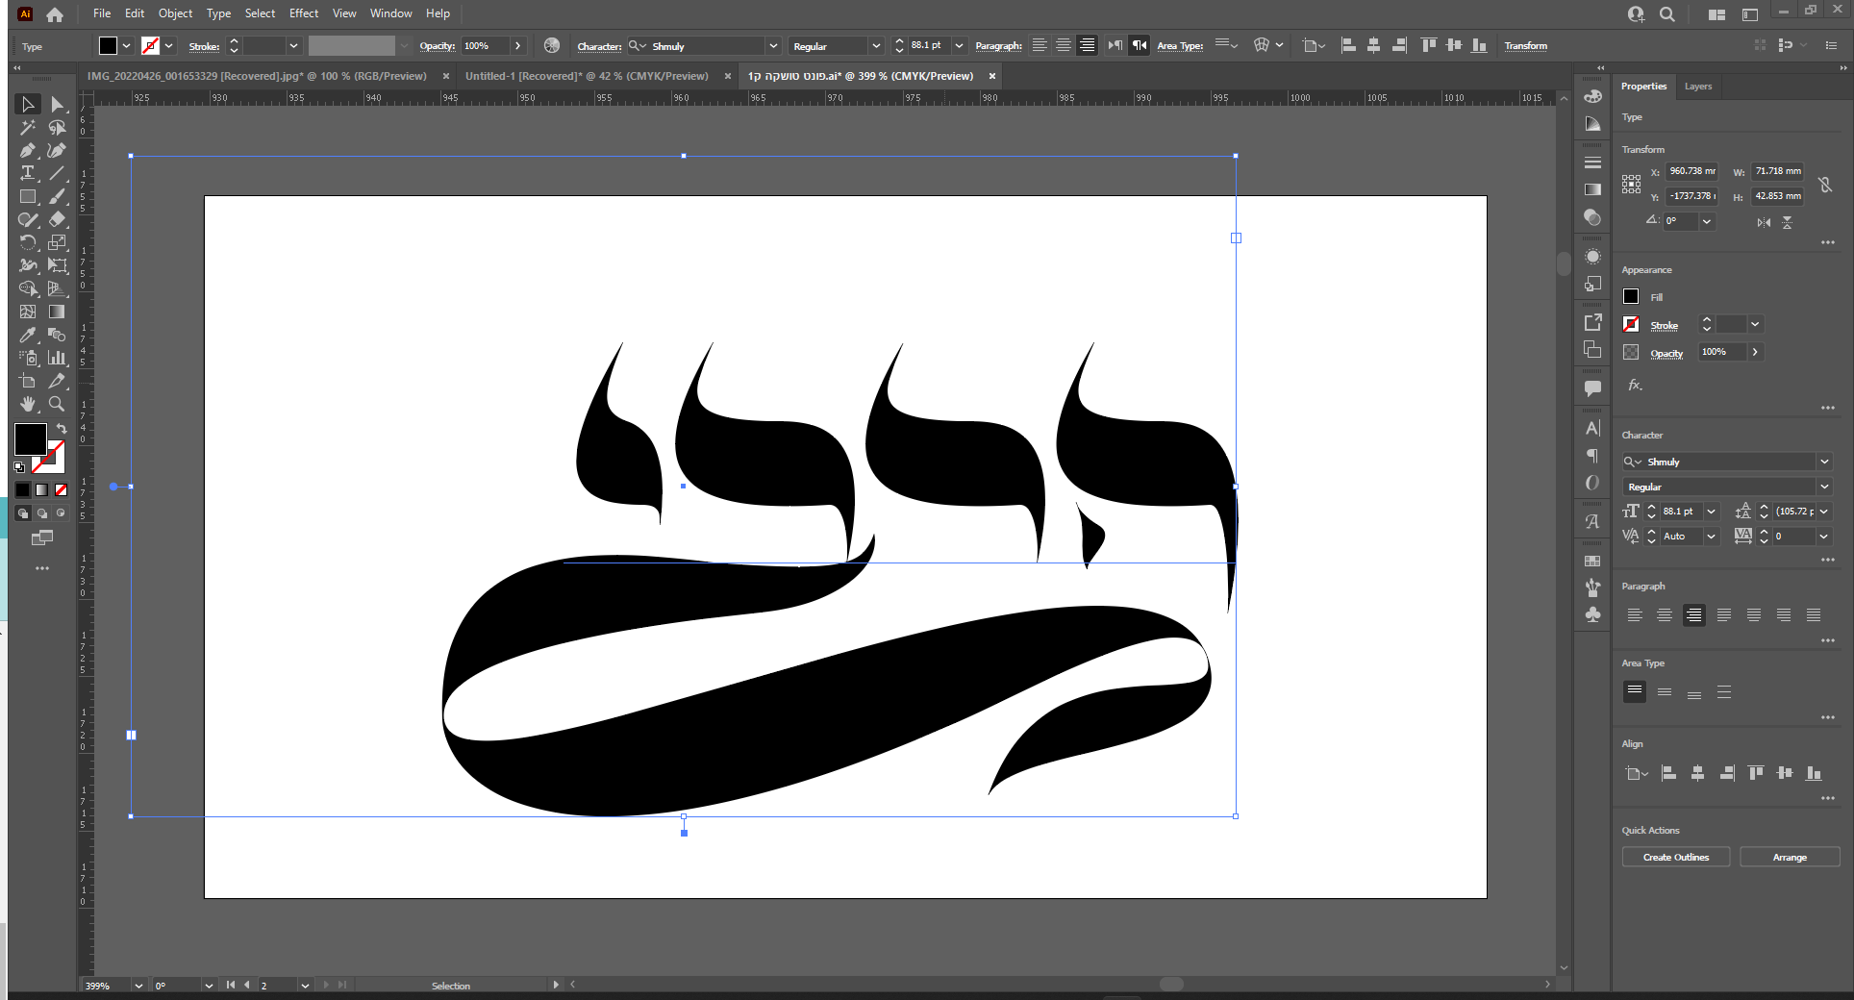Enable Draw Inside mode
This screenshot has width=1854, height=1000.
(x=61, y=513)
